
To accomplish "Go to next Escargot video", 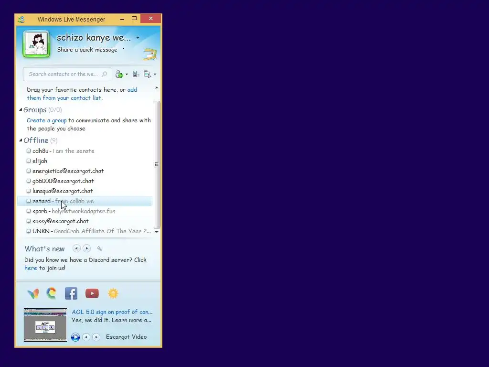I will click(96, 337).
